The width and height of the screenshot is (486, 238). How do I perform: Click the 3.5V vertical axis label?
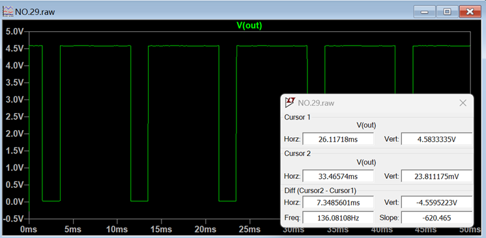[x=15, y=83]
